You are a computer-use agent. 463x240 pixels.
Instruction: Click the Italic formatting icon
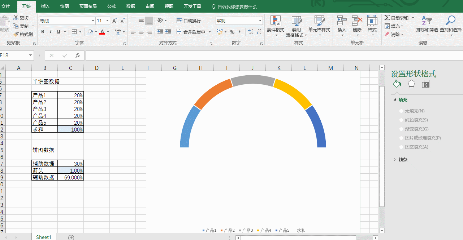[51, 32]
